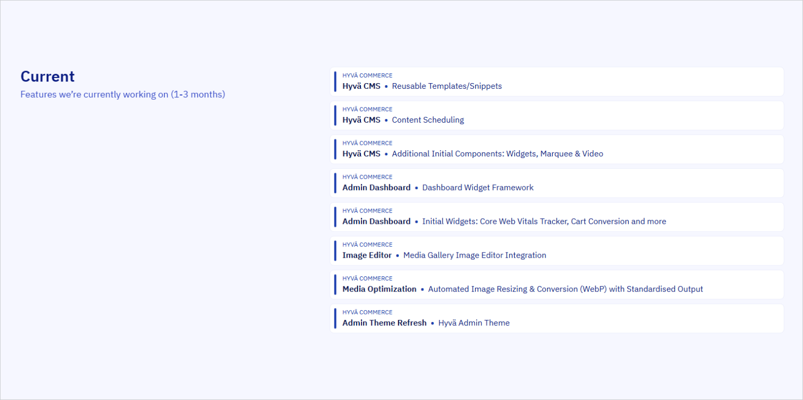The width and height of the screenshot is (803, 400).
Task: Click HYVÄ COMMERCE tag above Reusable Templates/Snippets
Action: click(x=367, y=75)
